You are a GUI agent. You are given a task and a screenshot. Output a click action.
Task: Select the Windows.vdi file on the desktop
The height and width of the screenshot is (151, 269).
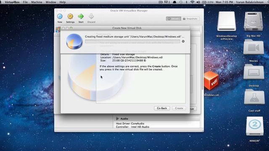click(x=211, y=81)
